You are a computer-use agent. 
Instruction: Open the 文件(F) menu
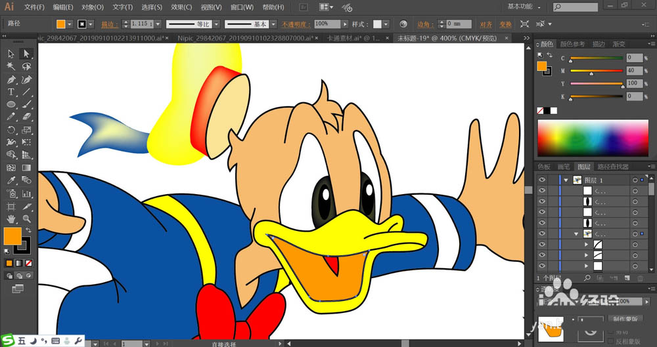click(34, 7)
